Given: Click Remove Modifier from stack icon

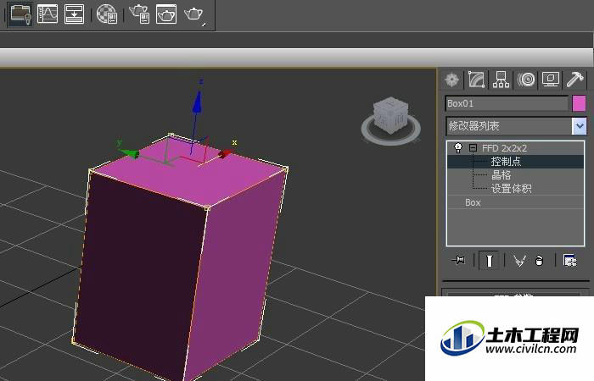Looking at the screenshot, I should tap(539, 261).
